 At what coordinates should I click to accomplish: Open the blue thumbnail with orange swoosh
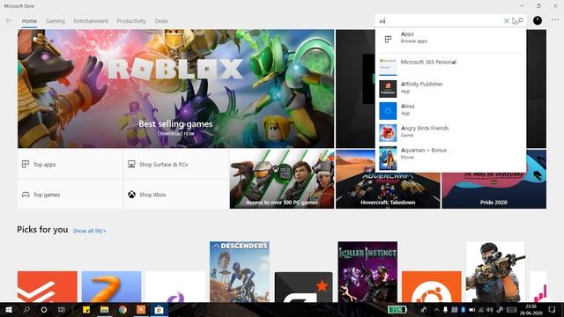(111, 287)
